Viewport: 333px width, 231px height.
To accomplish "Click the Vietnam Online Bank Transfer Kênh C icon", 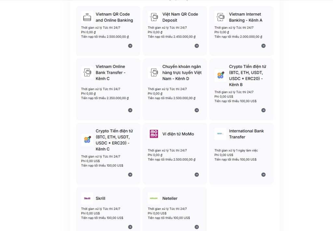I will [87, 72].
